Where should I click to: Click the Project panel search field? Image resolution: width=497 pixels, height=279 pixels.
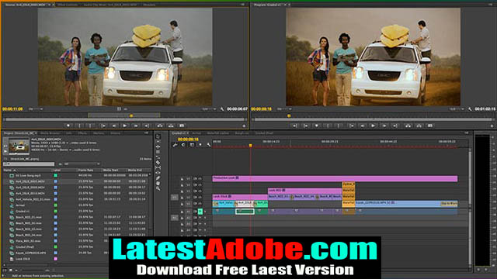(29, 164)
